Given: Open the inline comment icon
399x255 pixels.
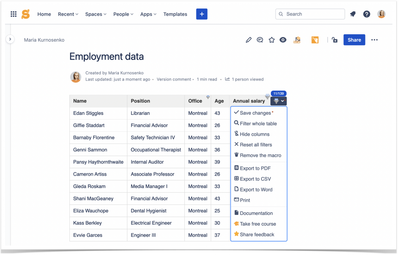Looking at the screenshot, I should pyautogui.click(x=260, y=40).
